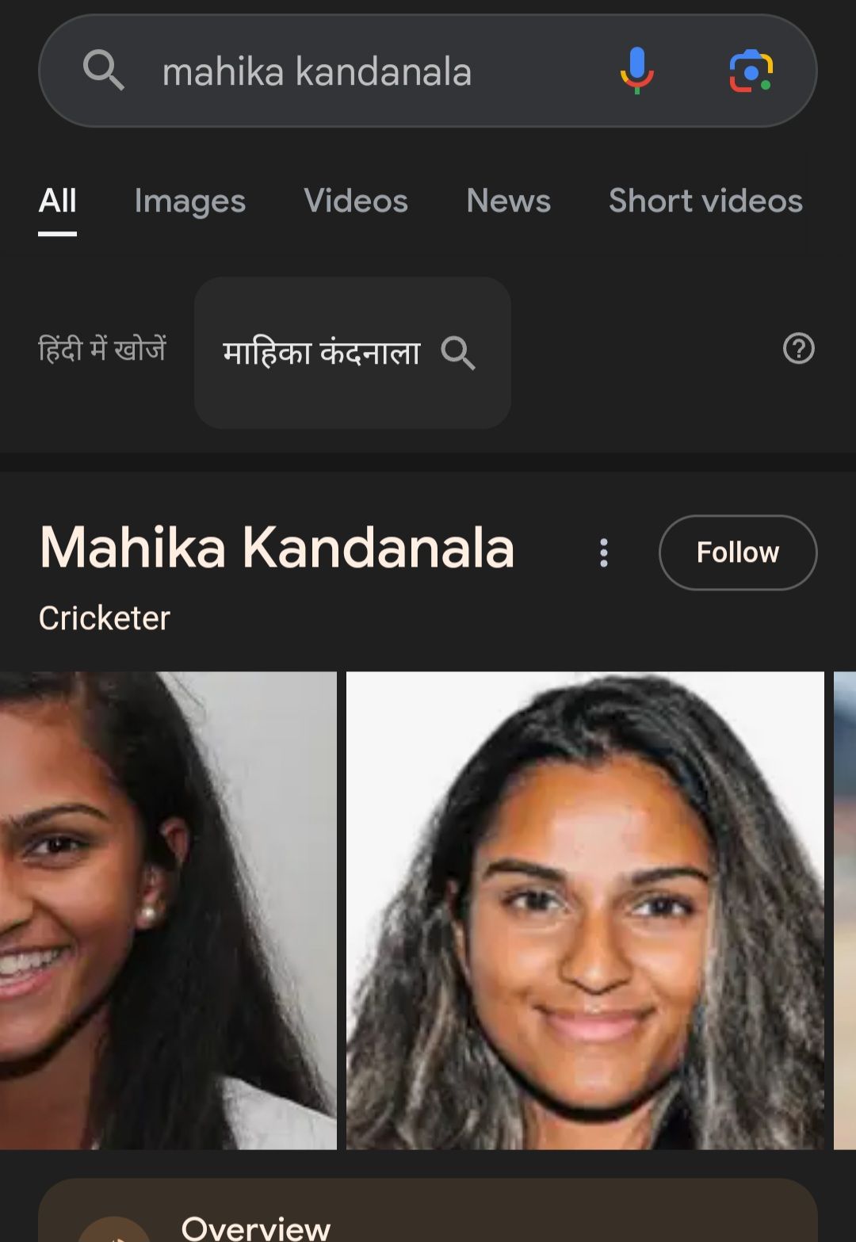Start voice search with microphone icon
856x1242 pixels.
pos(636,71)
